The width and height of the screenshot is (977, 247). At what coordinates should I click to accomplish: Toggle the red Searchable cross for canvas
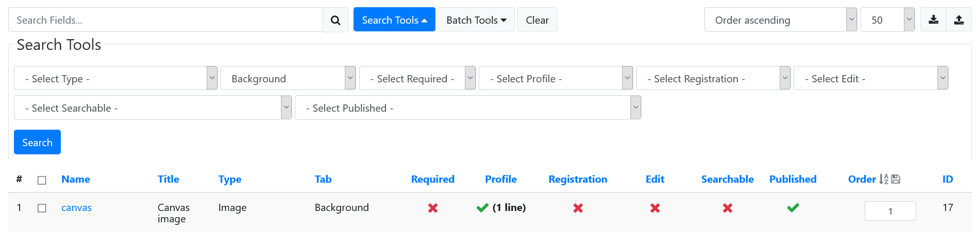[x=728, y=208]
